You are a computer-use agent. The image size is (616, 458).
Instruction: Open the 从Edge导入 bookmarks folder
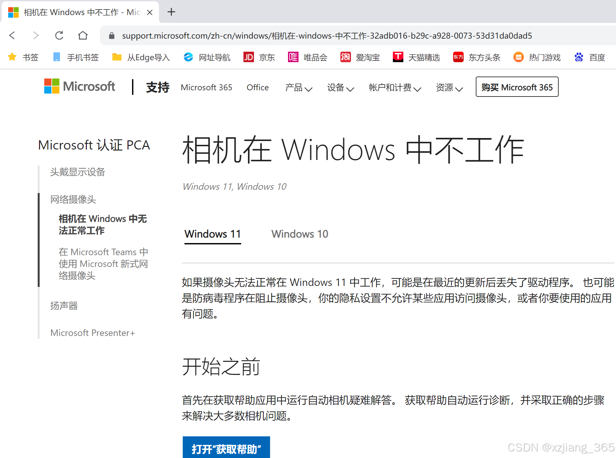(x=141, y=57)
